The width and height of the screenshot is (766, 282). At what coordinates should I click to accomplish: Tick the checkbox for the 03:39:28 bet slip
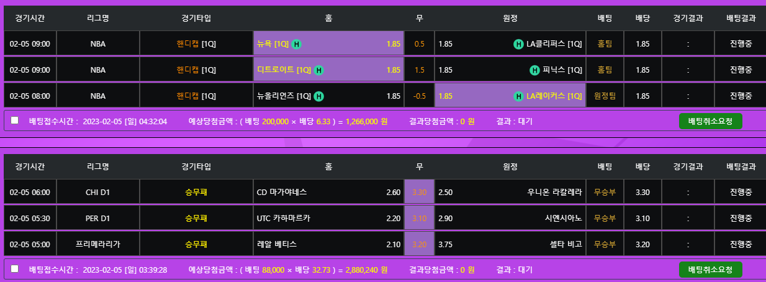point(15,269)
